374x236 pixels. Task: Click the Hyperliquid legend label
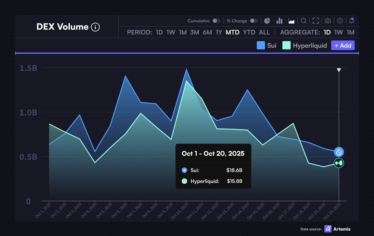310,45
